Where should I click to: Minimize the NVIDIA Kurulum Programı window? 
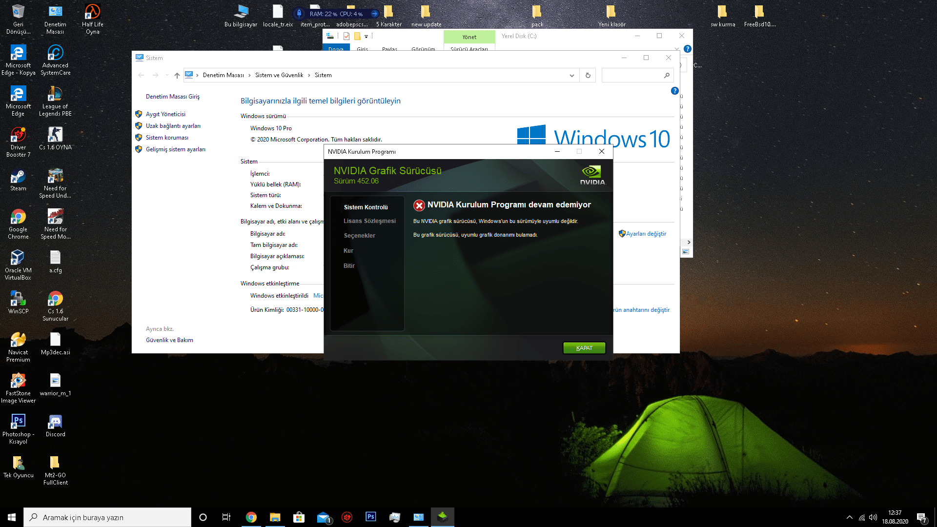(557, 151)
